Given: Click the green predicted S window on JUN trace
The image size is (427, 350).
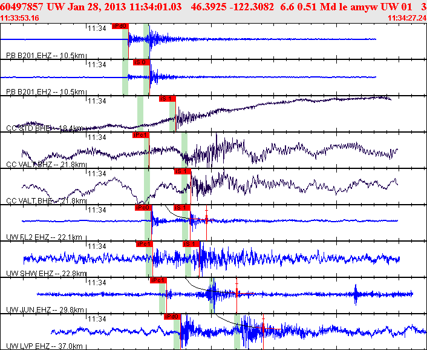Looking at the screenshot, I should coord(212,296).
